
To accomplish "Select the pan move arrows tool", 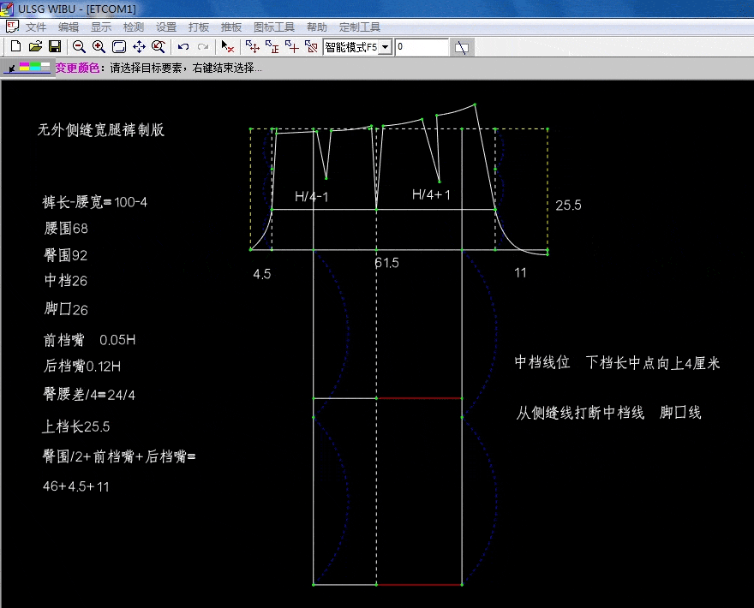I will click(139, 46).
